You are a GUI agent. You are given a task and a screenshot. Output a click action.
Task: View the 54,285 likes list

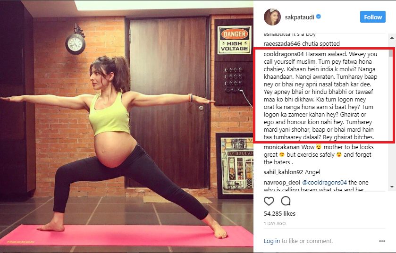coord(279,214)
